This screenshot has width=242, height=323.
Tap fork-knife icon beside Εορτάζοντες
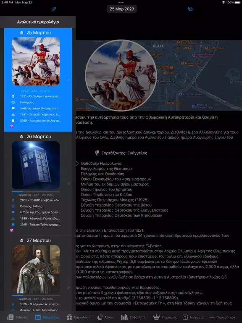97,153
